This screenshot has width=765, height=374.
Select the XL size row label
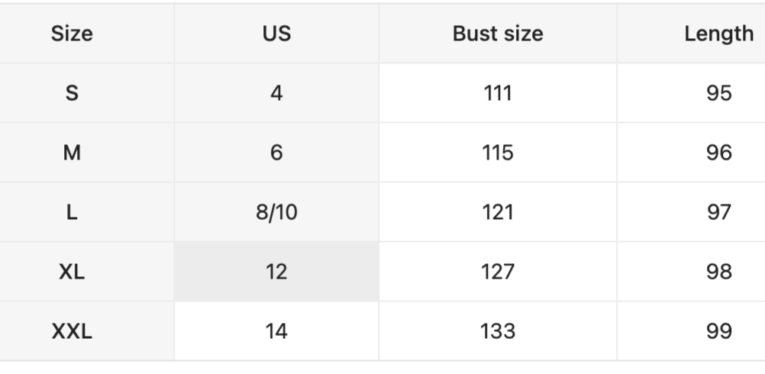coord(72,272)
